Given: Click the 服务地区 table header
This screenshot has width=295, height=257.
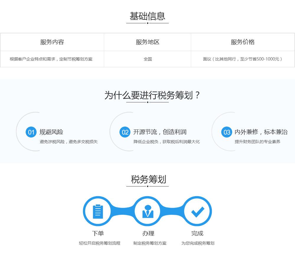Looking at the screenshot, I should pos(147,42).
